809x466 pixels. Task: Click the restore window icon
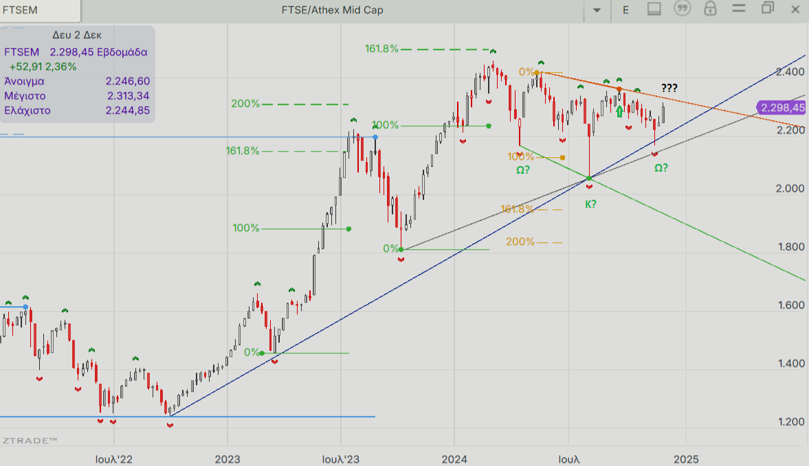pyautogui.click(x=768, y=8)
